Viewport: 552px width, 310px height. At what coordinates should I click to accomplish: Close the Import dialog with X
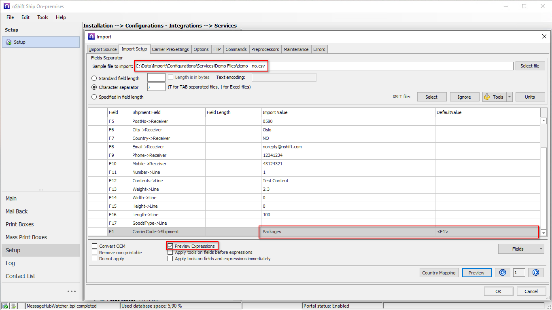click(544, 37)
